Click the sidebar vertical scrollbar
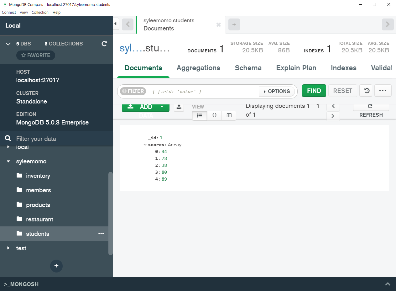396x291 pixels. pyautogui.click(x=110, y=213)
